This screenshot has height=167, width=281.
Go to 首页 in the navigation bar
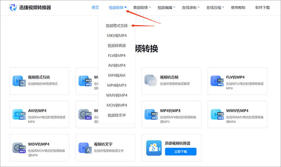(95, 8)
